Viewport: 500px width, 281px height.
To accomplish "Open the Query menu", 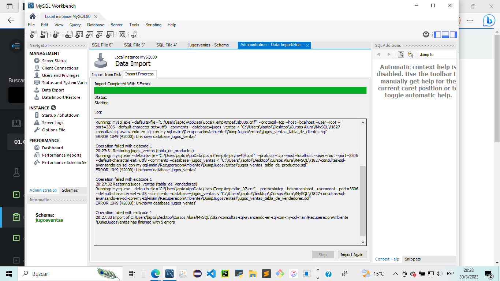I will coord(75,25).
